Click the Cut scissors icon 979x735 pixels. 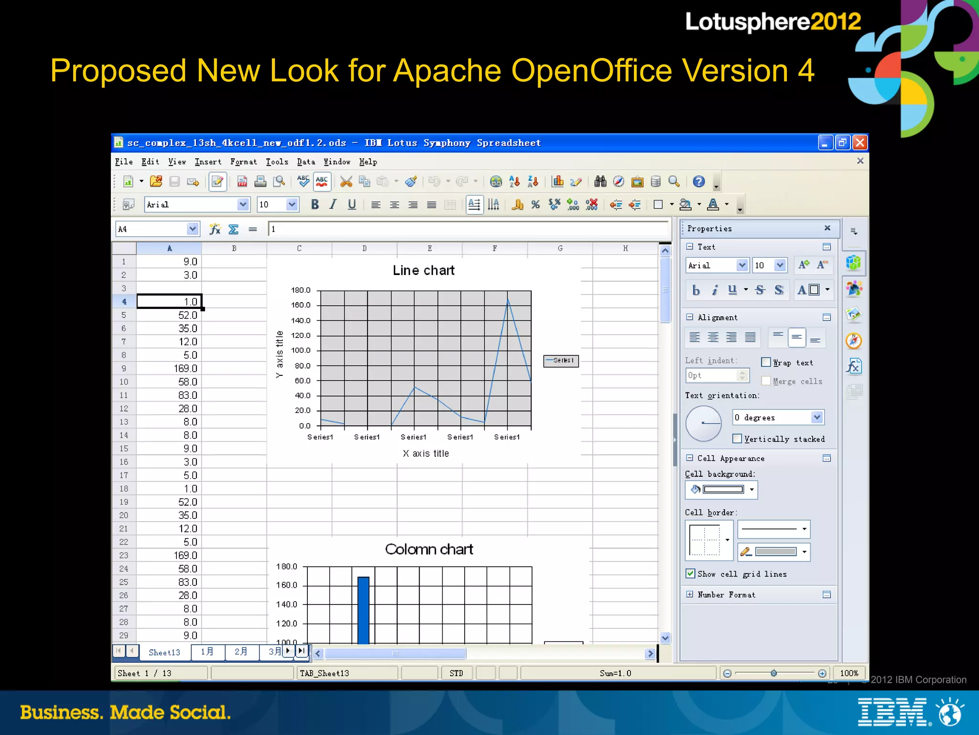point(346,182)
